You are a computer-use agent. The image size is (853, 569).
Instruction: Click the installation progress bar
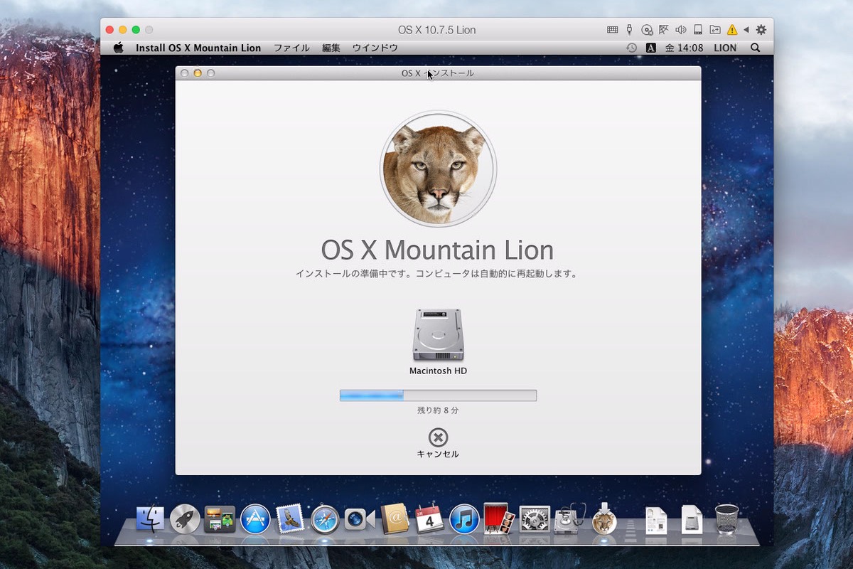pos(438,395)
